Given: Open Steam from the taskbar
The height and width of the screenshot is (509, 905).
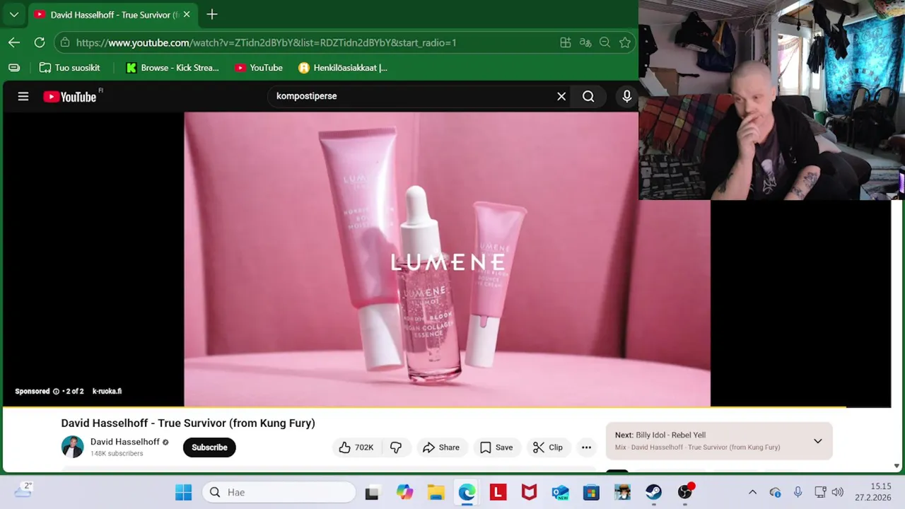Looking at the screenshot, I should pos(653,492).
